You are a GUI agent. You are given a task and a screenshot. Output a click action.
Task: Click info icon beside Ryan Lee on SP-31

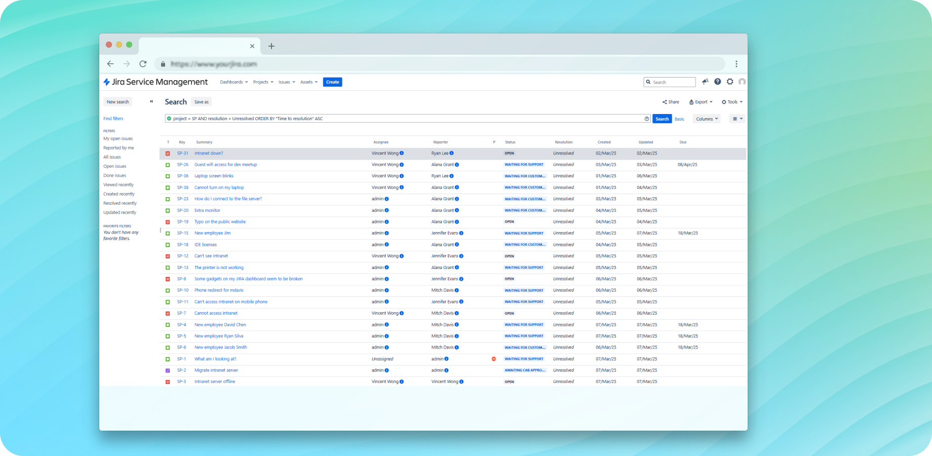451,153
